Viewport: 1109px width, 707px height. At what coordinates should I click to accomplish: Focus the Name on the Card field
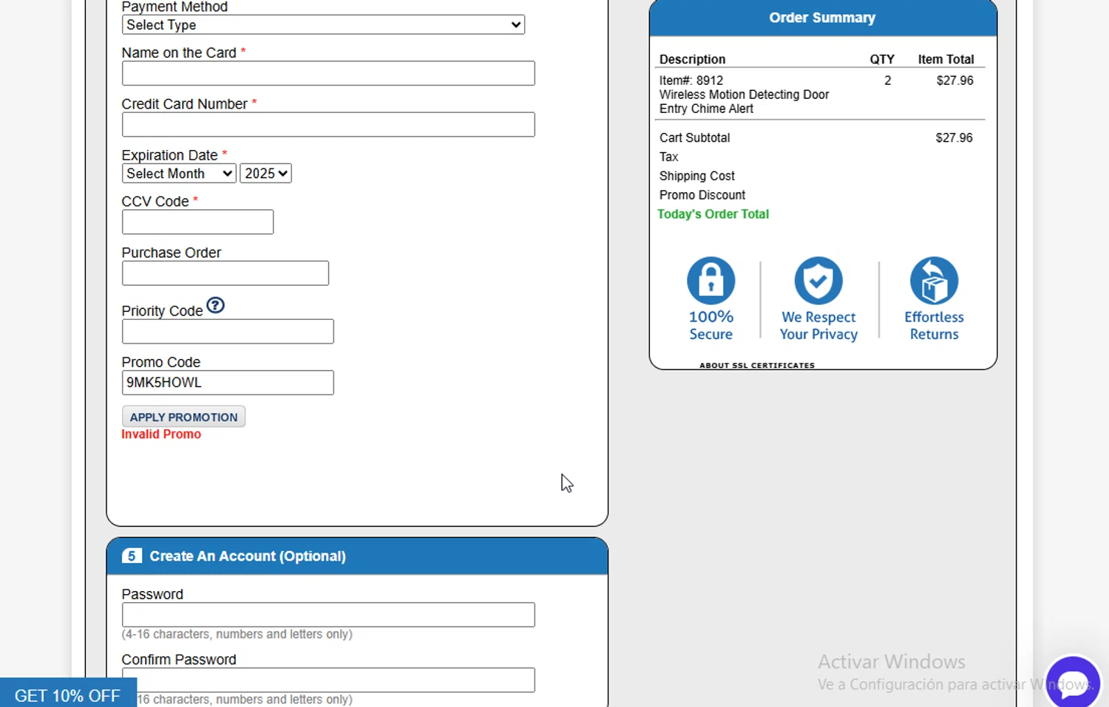click(x=328, y=73)
